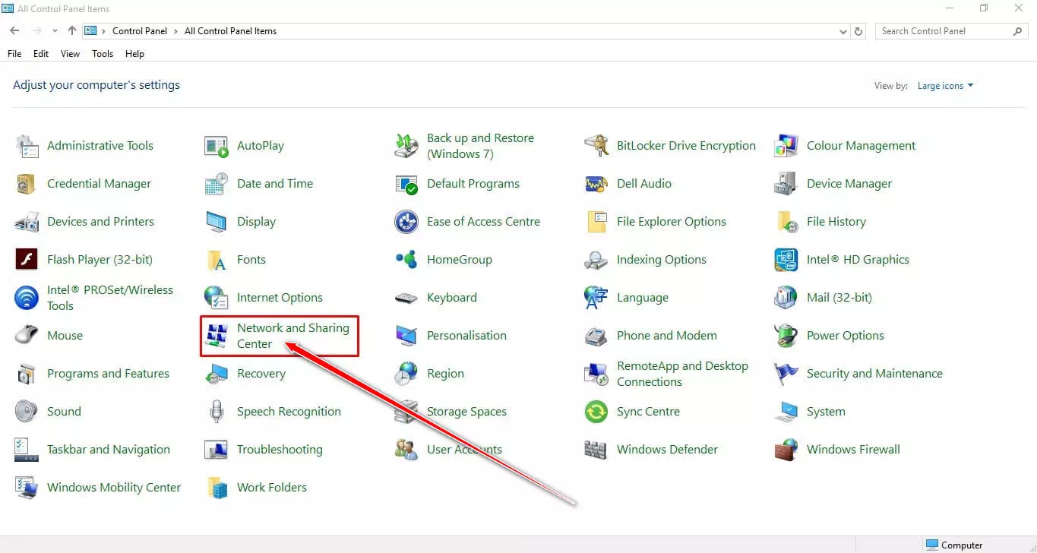Click the Devices and Printers icon
1037x553 pixels.
tap(27, 222)
